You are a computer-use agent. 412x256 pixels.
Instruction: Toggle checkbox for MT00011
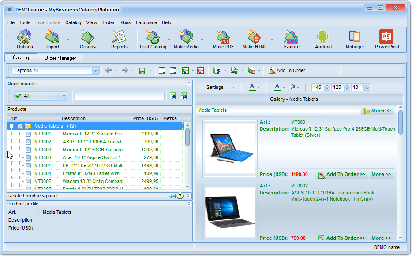pyautogui.click(x=28, y=165)
